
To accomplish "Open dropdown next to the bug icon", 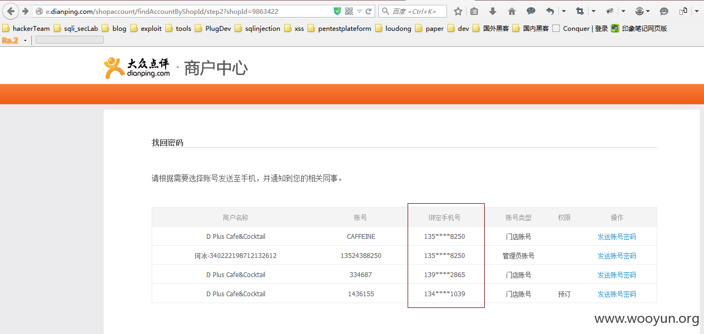I will (x=623, y=11).
